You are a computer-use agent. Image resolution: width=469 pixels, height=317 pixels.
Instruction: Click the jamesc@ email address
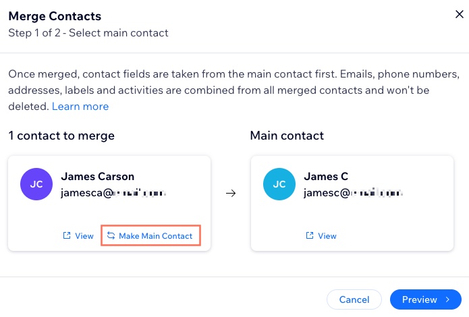tap(353, 193)
